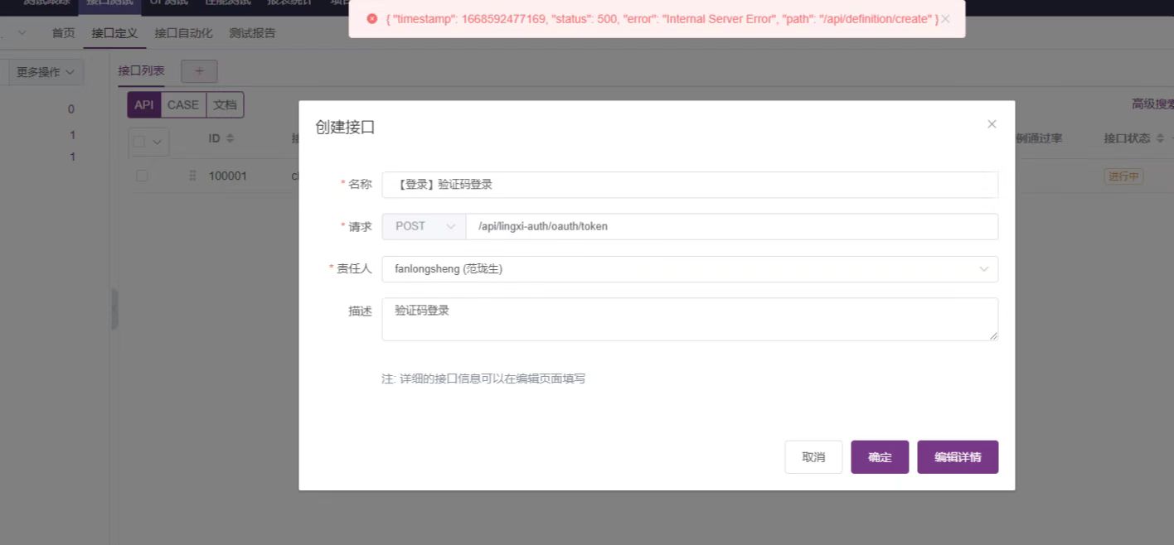Image resolution: width=1174 pixels, height=545 pixels.
Task: Click the drag handle icon beside ID 100001
Action: point(192,176)
